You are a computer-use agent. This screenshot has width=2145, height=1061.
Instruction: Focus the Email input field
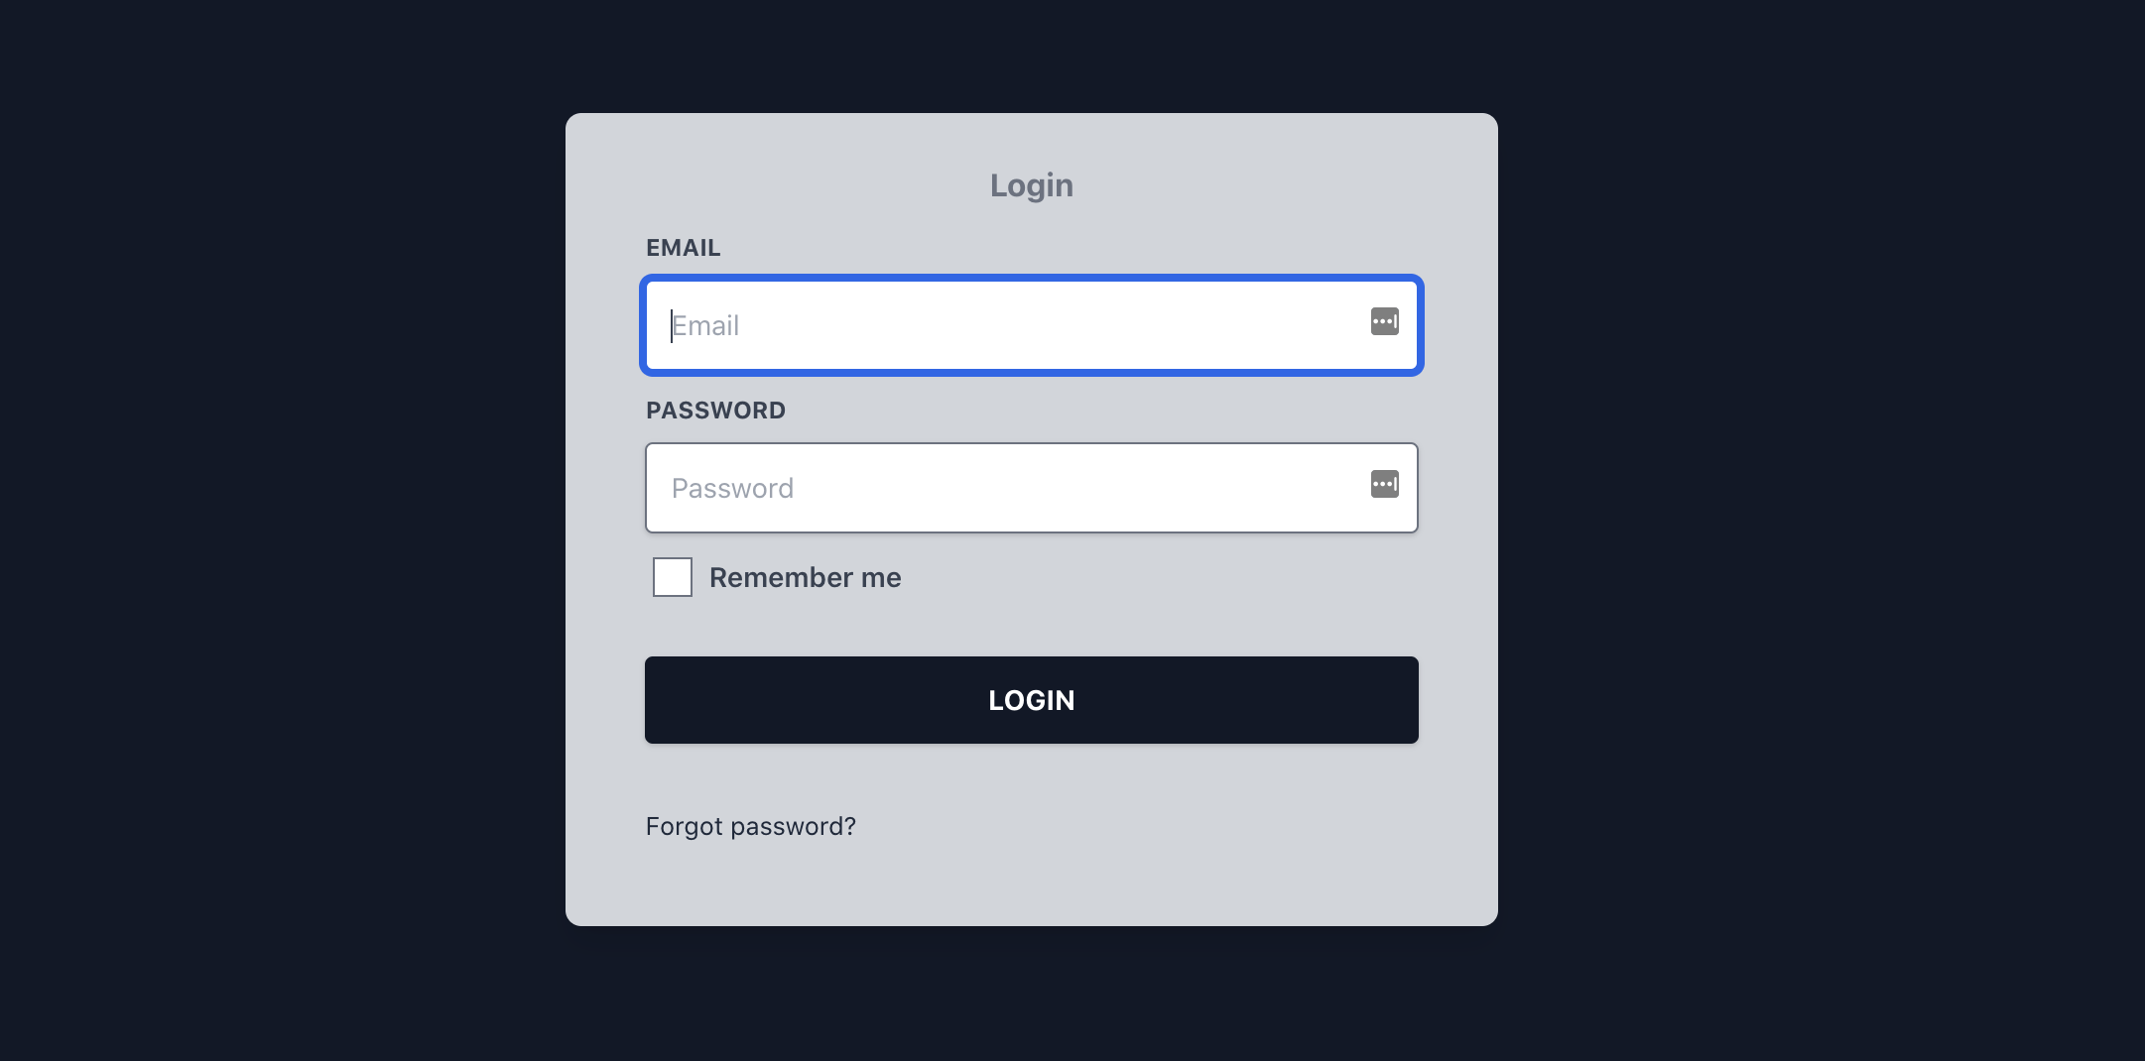click(x=992, y=325)
